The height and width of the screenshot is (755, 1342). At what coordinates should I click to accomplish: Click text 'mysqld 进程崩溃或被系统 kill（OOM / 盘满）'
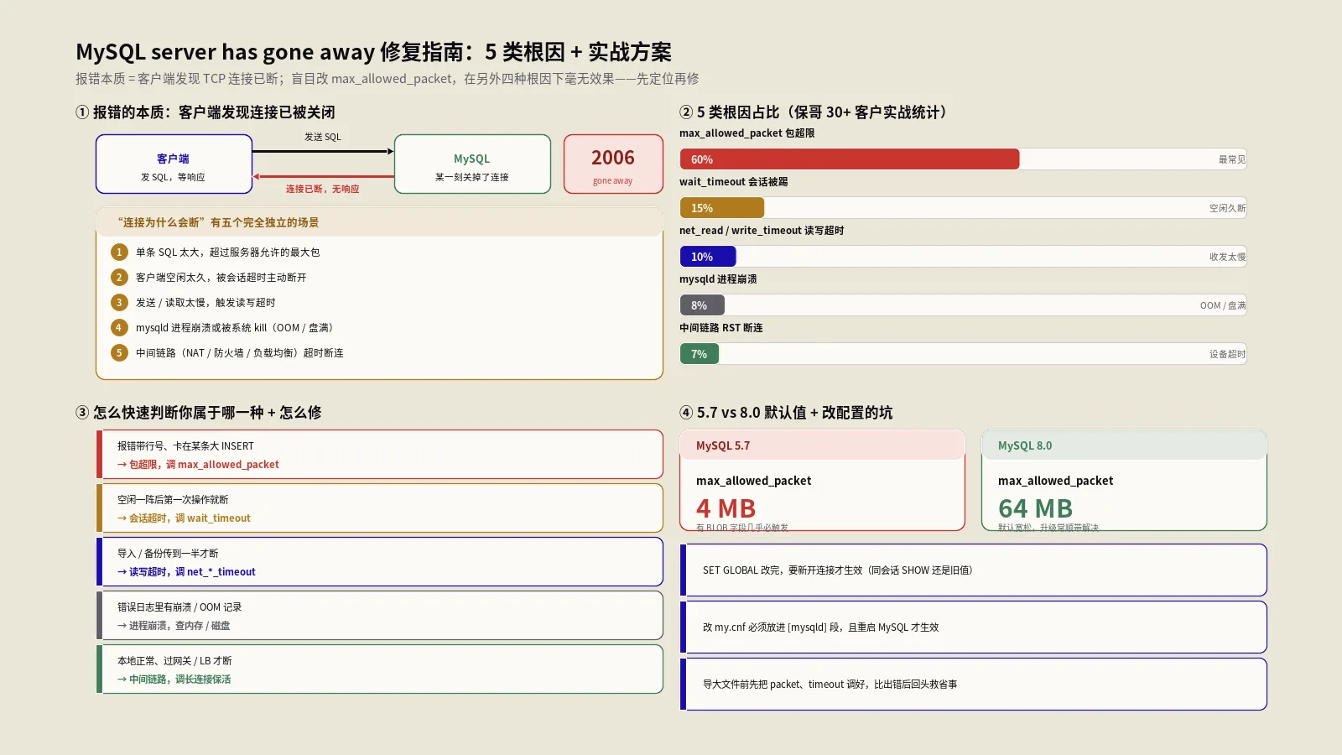236,327
